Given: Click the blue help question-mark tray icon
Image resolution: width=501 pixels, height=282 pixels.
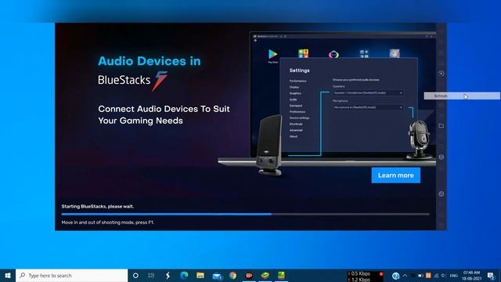Looking at the screenshot, I should [x=395, y=276].
